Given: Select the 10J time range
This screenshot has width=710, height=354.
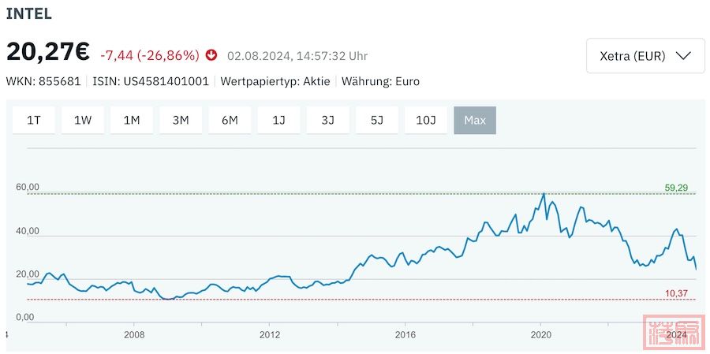Looking at the screenshot, I should pos(426,121).
